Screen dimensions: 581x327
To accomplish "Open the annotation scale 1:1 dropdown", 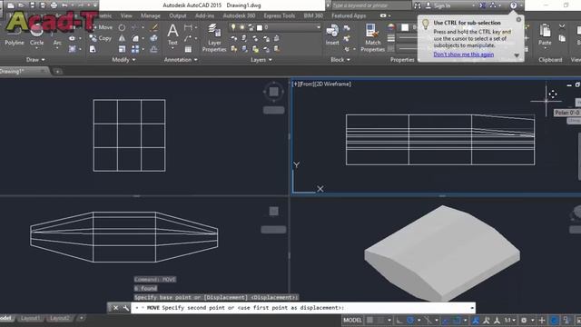I will (510, 320).
